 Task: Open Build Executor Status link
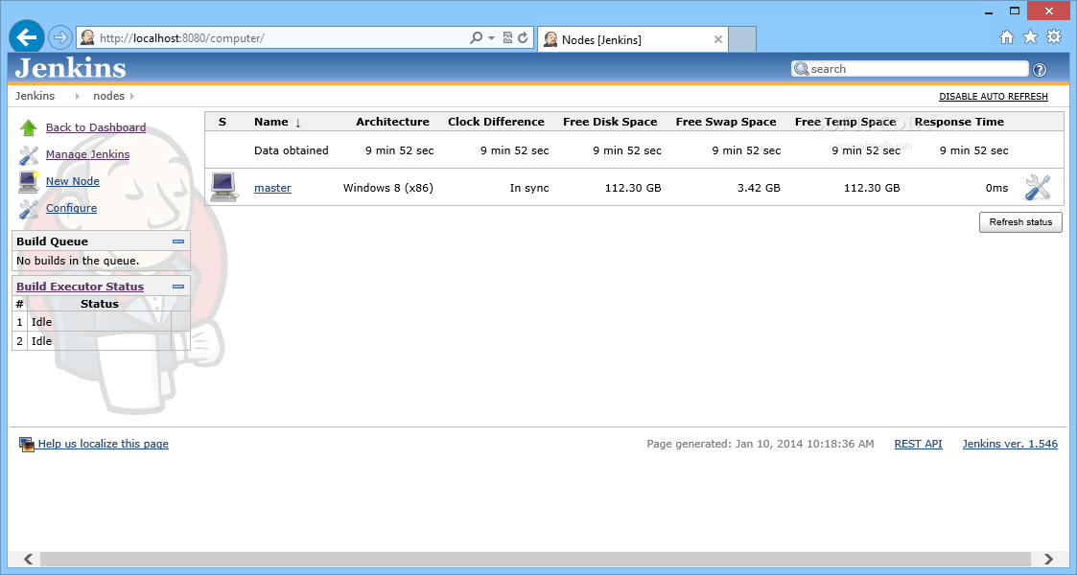[81, 287]
